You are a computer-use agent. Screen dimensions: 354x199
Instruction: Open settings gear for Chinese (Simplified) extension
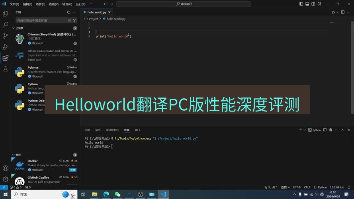[x=75, y=43]
